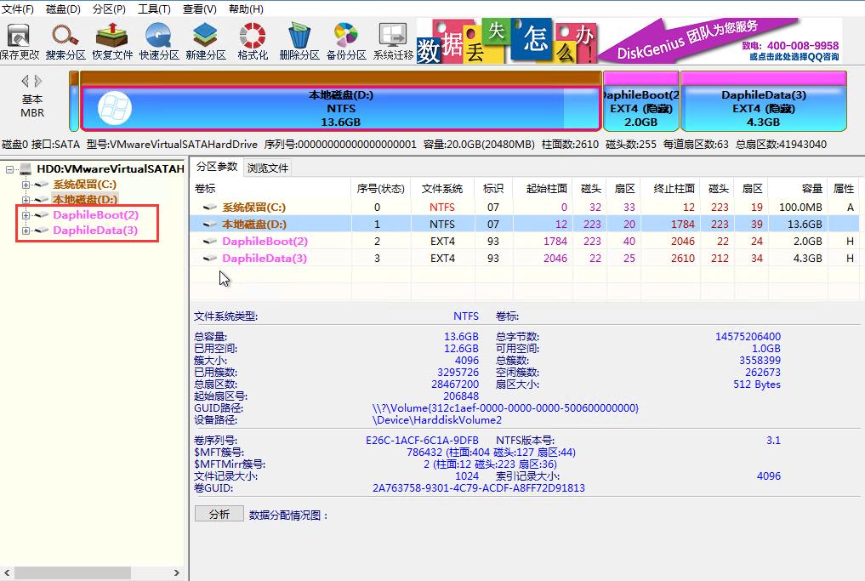865x581 pixels.
Task: Expand the 系统保留(C:) tree node
Action: [26, 184]
